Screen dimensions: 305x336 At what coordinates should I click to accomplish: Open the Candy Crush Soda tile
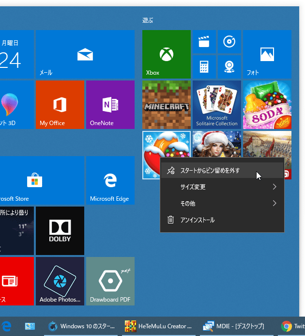[267, 105]
